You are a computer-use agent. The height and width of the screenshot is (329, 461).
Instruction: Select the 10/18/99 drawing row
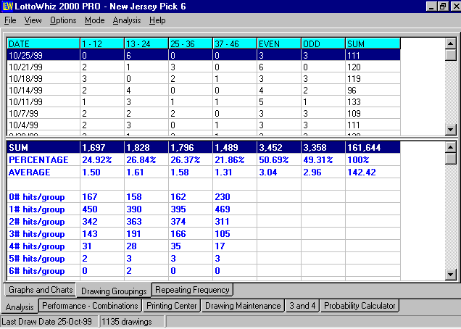click(204, 78)
